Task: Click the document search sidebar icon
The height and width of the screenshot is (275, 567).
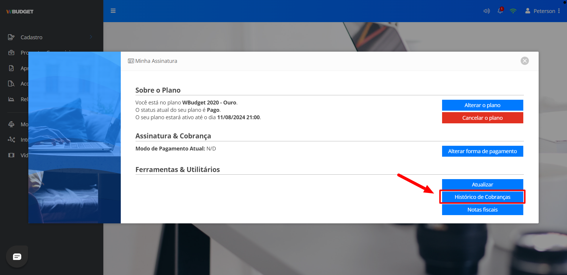Action: 11,84
